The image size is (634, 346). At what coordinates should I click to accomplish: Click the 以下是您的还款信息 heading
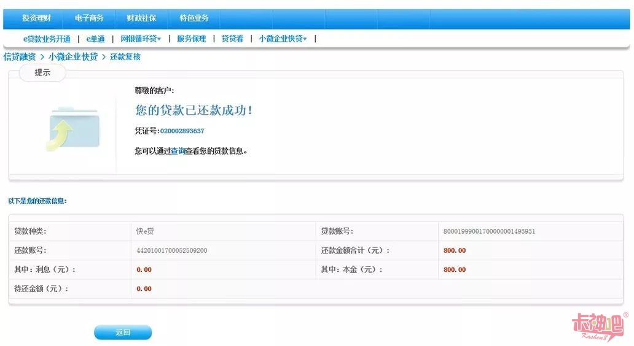coord(37,201)
